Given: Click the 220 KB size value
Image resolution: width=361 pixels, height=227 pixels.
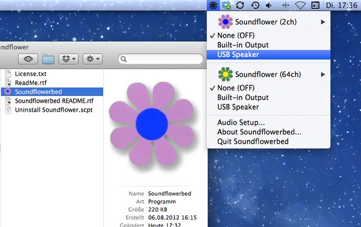Looking at the screenshot, I should tap(158, 210).
